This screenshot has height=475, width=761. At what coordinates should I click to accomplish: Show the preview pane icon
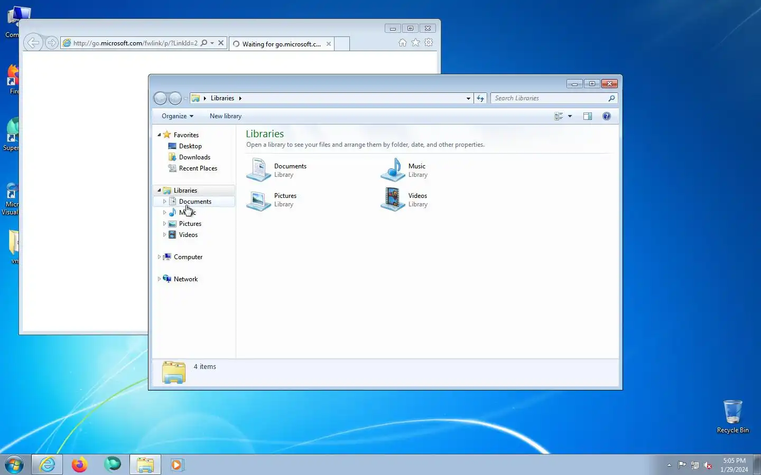(588, 116)
